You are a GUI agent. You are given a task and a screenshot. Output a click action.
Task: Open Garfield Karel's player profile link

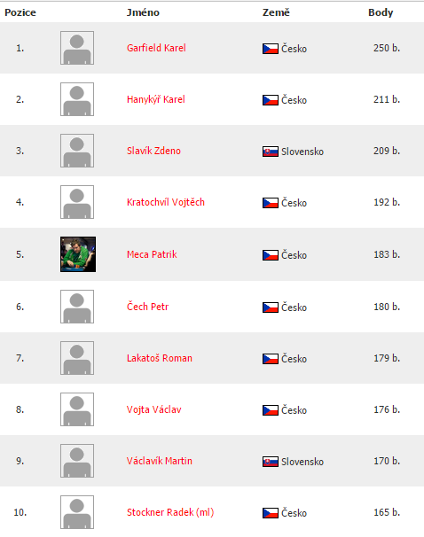click(156, 48)
